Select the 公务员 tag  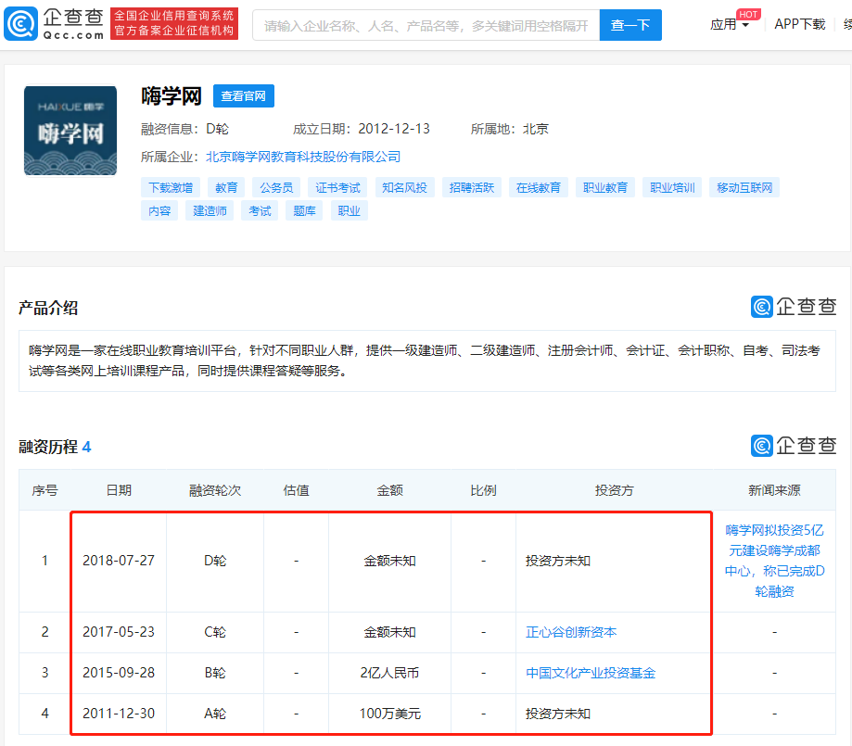click(x=276, y=187)
